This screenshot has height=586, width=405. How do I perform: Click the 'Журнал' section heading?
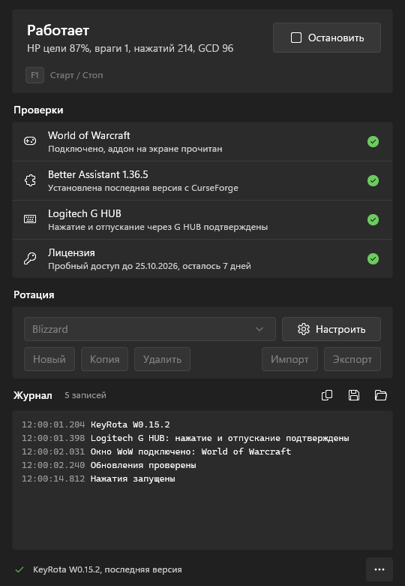33,395
